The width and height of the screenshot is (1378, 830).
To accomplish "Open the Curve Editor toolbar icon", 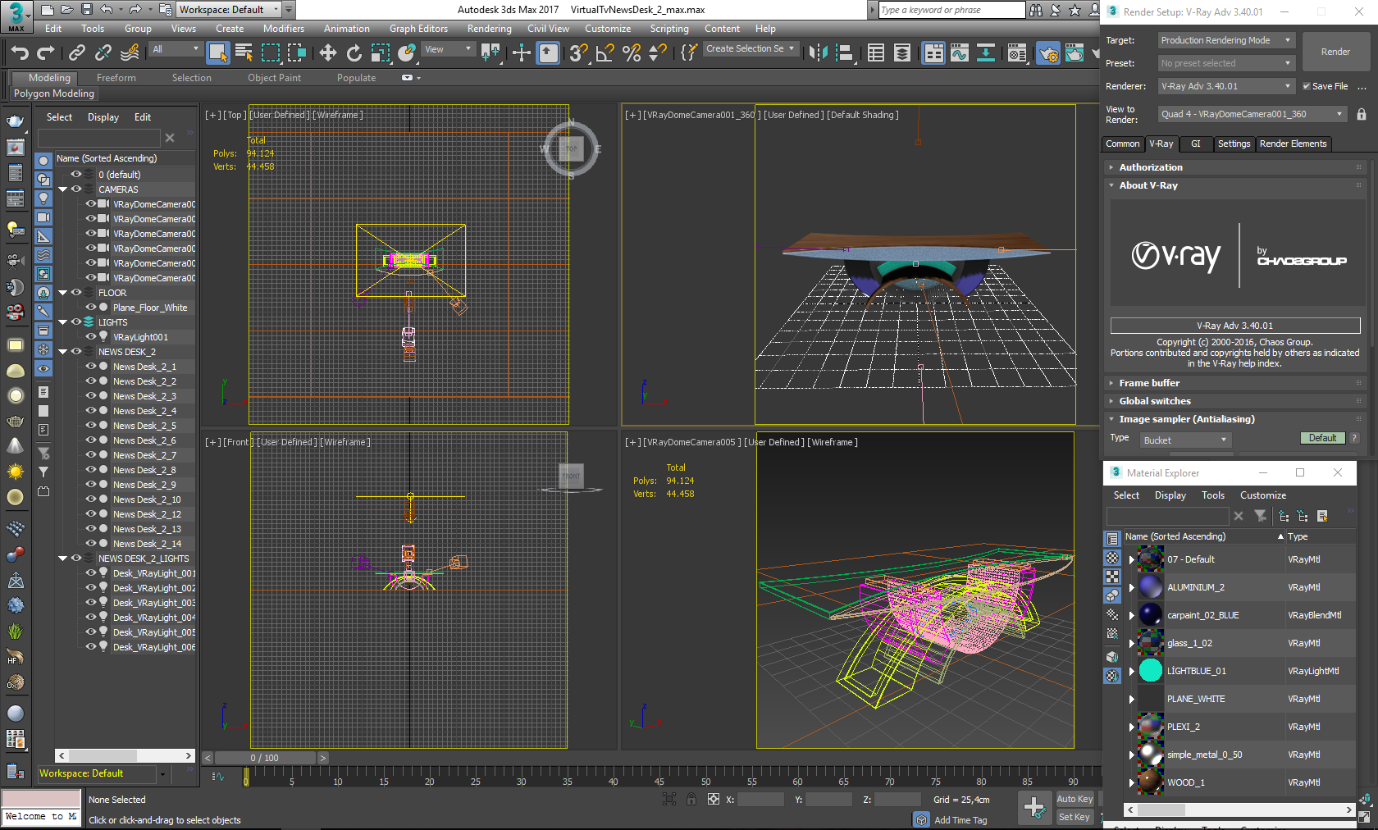I will tap(960, 53).
